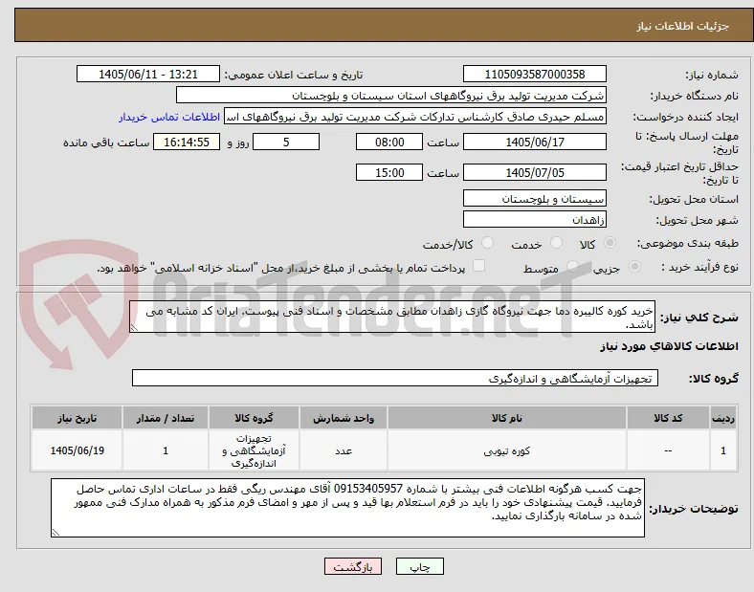Viewport: 754px width, 592px height.
Task: Click the شماره نیاز label
Action: (x=711, y=75)
